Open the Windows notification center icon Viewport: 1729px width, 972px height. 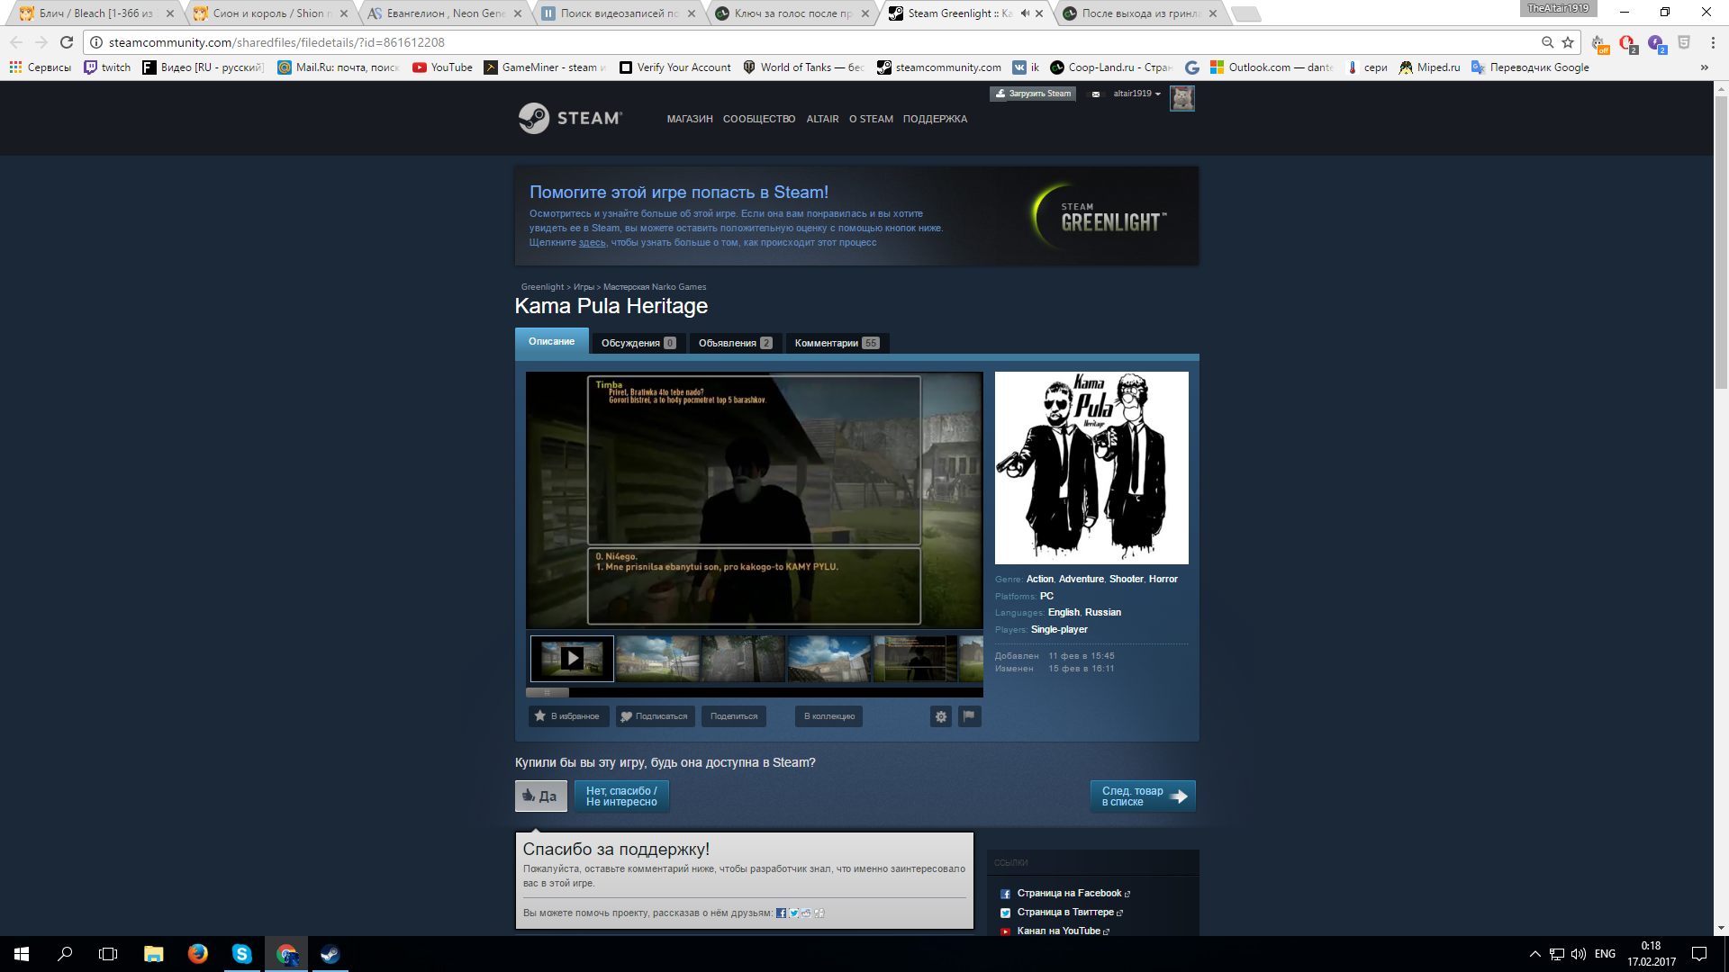(1699, 954)
